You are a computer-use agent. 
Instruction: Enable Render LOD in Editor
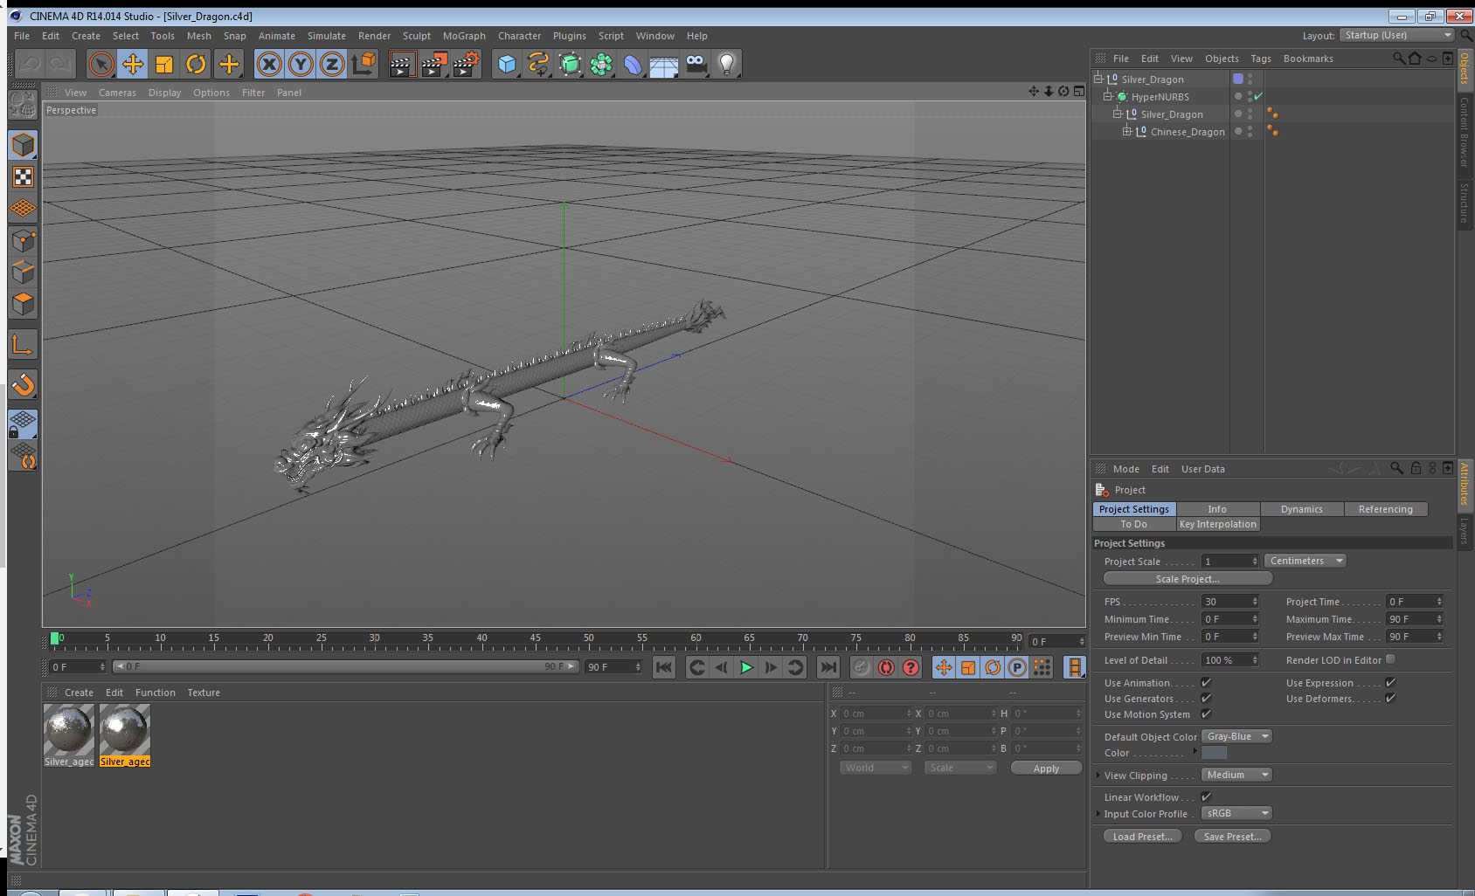[x=1390, y=659]
